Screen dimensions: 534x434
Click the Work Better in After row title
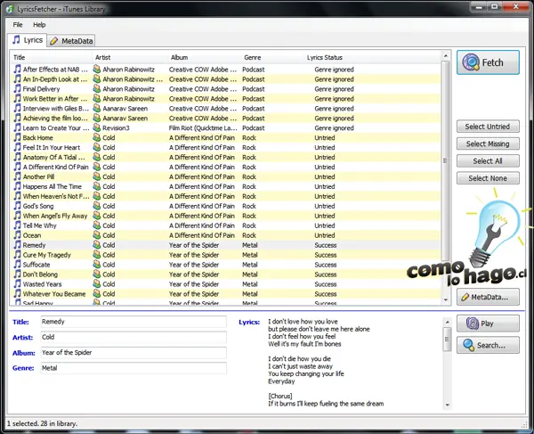[x=55, y=99]
